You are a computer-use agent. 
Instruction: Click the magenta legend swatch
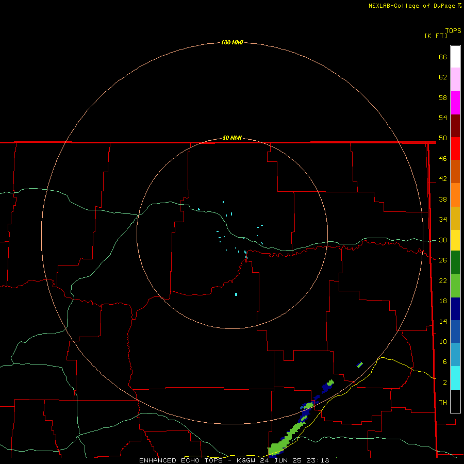455,103
